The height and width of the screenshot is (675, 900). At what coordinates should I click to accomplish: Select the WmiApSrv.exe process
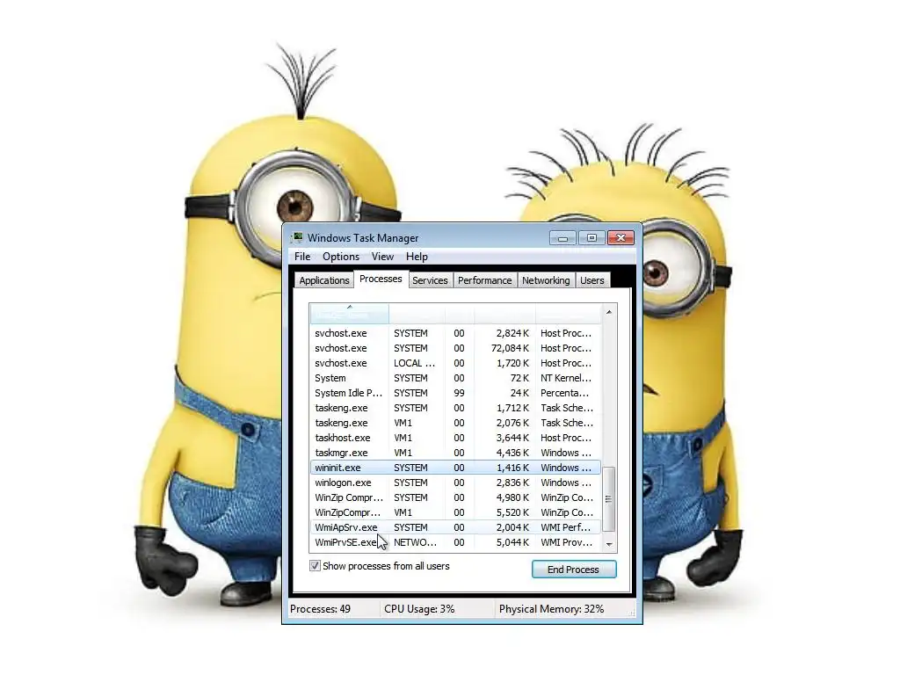[455, 527]
